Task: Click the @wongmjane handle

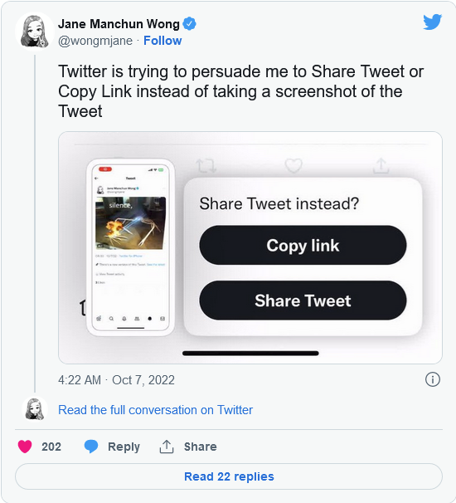Action: pos(95,41)
